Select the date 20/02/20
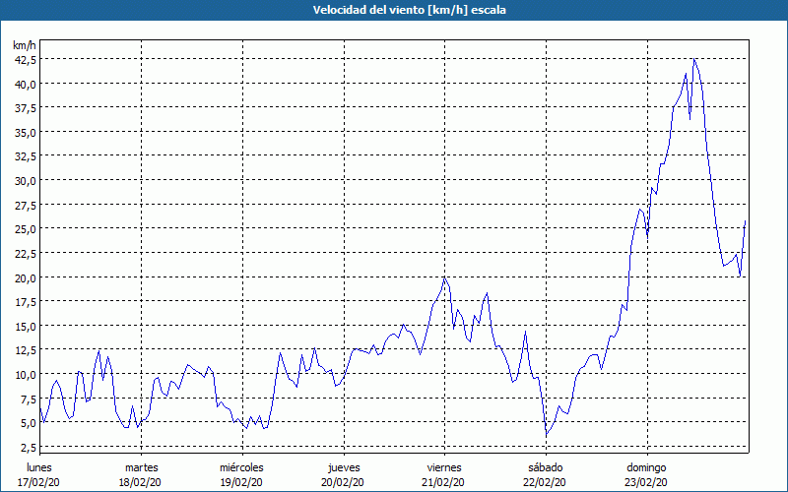The height and width of the screenshot is (492, 788). click(x=343, y=482)
